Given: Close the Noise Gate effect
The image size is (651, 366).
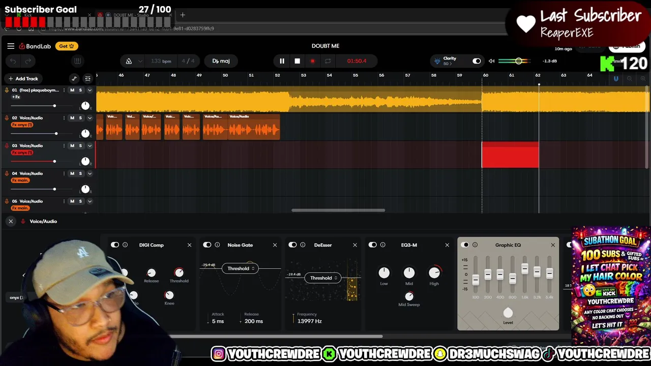Looking at the screenshot, I should [x=275, y=245].
